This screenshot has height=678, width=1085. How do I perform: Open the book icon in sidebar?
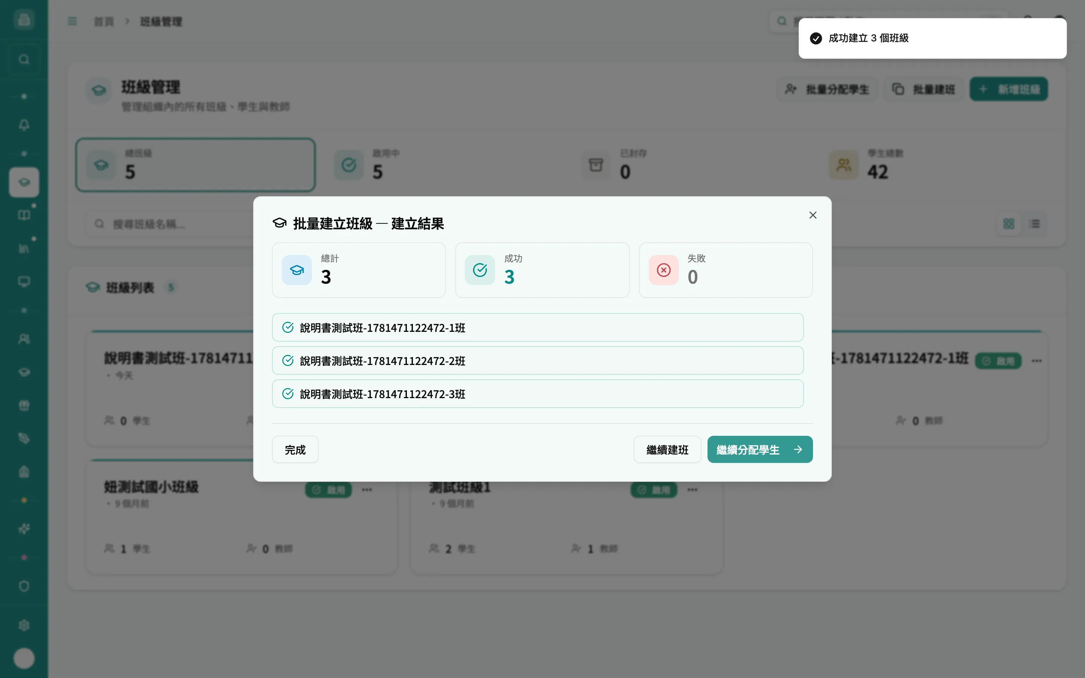[24, 215]
